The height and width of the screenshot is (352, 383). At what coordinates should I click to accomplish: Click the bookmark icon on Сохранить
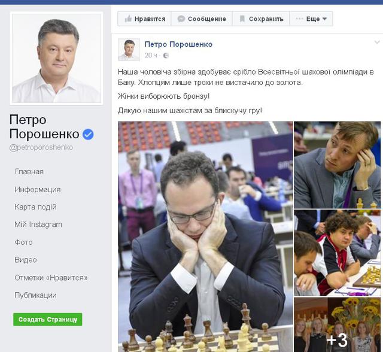[242, 19]
